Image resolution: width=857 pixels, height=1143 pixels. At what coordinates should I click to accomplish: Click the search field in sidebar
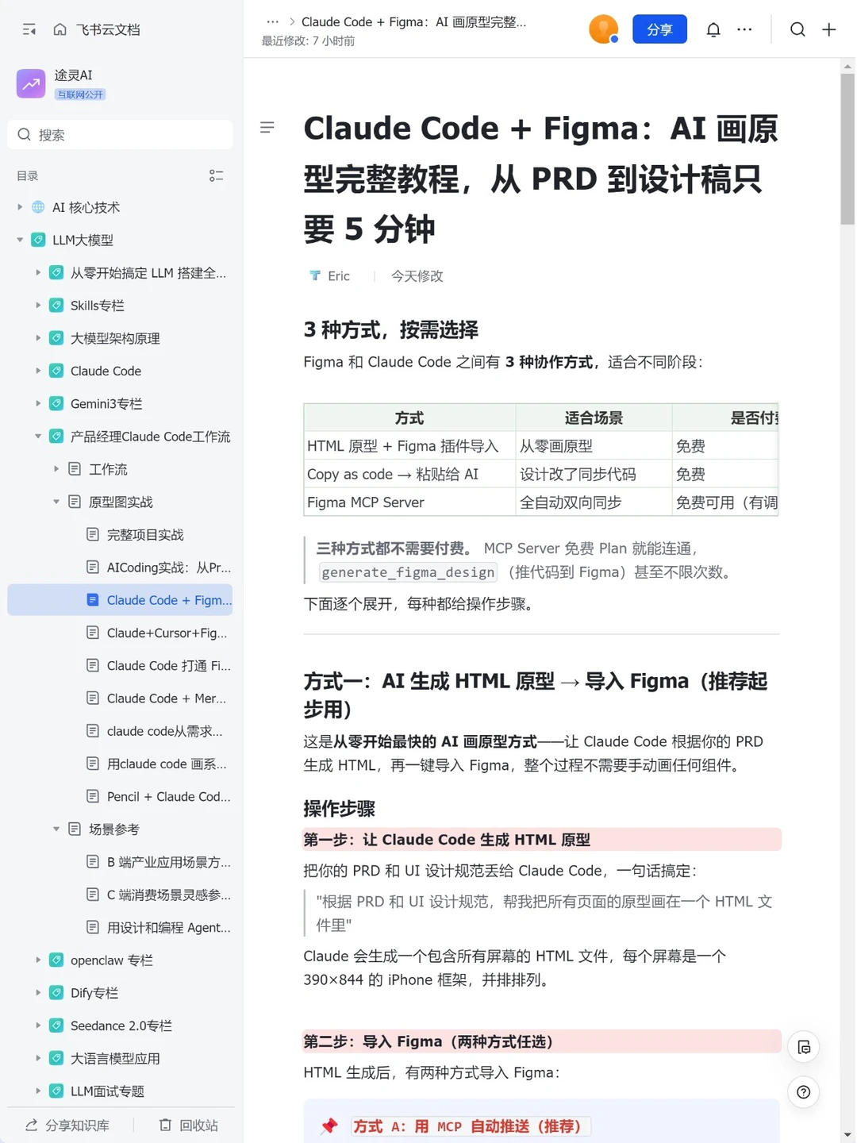point(121,135)
